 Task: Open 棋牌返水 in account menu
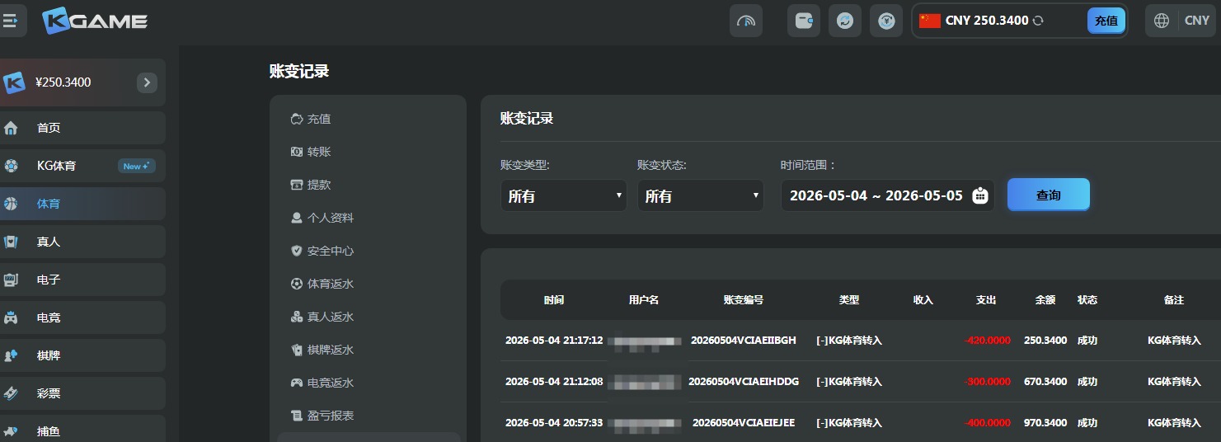[x=331, y=350]
